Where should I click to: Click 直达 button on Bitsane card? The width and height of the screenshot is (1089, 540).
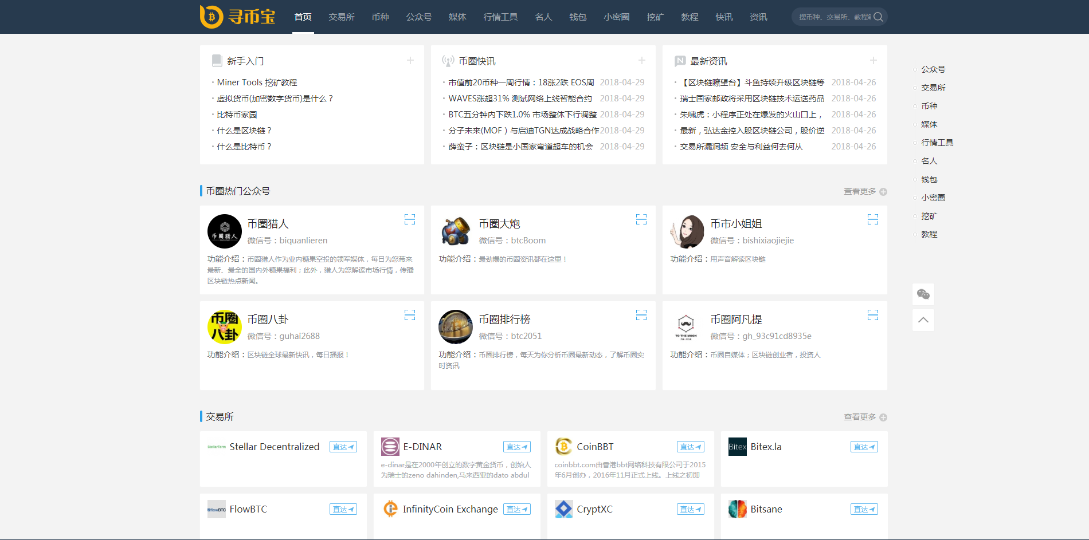(864, 509)
